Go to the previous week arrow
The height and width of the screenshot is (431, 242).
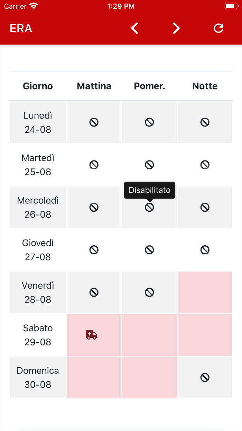point(135,28)
